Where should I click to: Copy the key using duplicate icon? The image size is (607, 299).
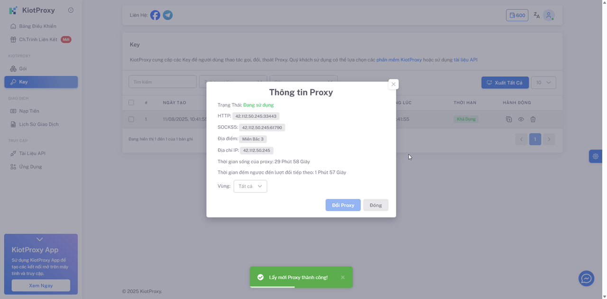(509, 119)
